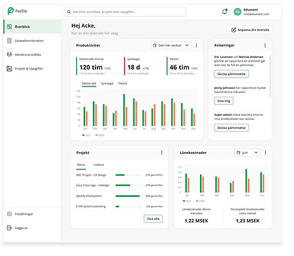The height and width of the screenshot is (256, 294).
Task: Click the Projekt & Uppgifter icon
Action: (9, 68)
